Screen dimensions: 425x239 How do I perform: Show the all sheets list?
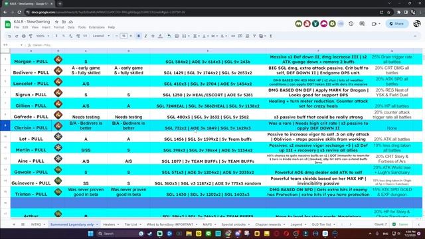click(x=23, y=224)
